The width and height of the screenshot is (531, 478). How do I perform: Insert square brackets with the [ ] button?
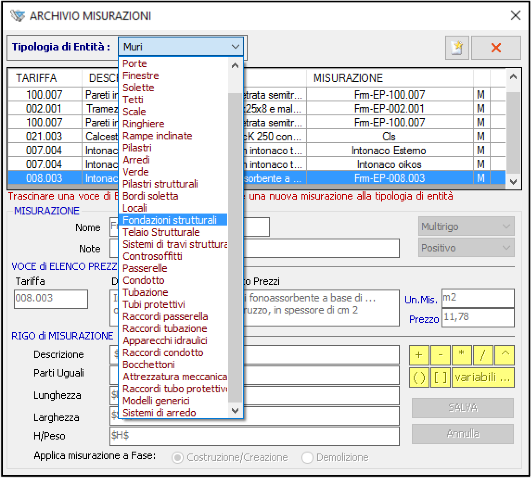click(x=441, y=377)
